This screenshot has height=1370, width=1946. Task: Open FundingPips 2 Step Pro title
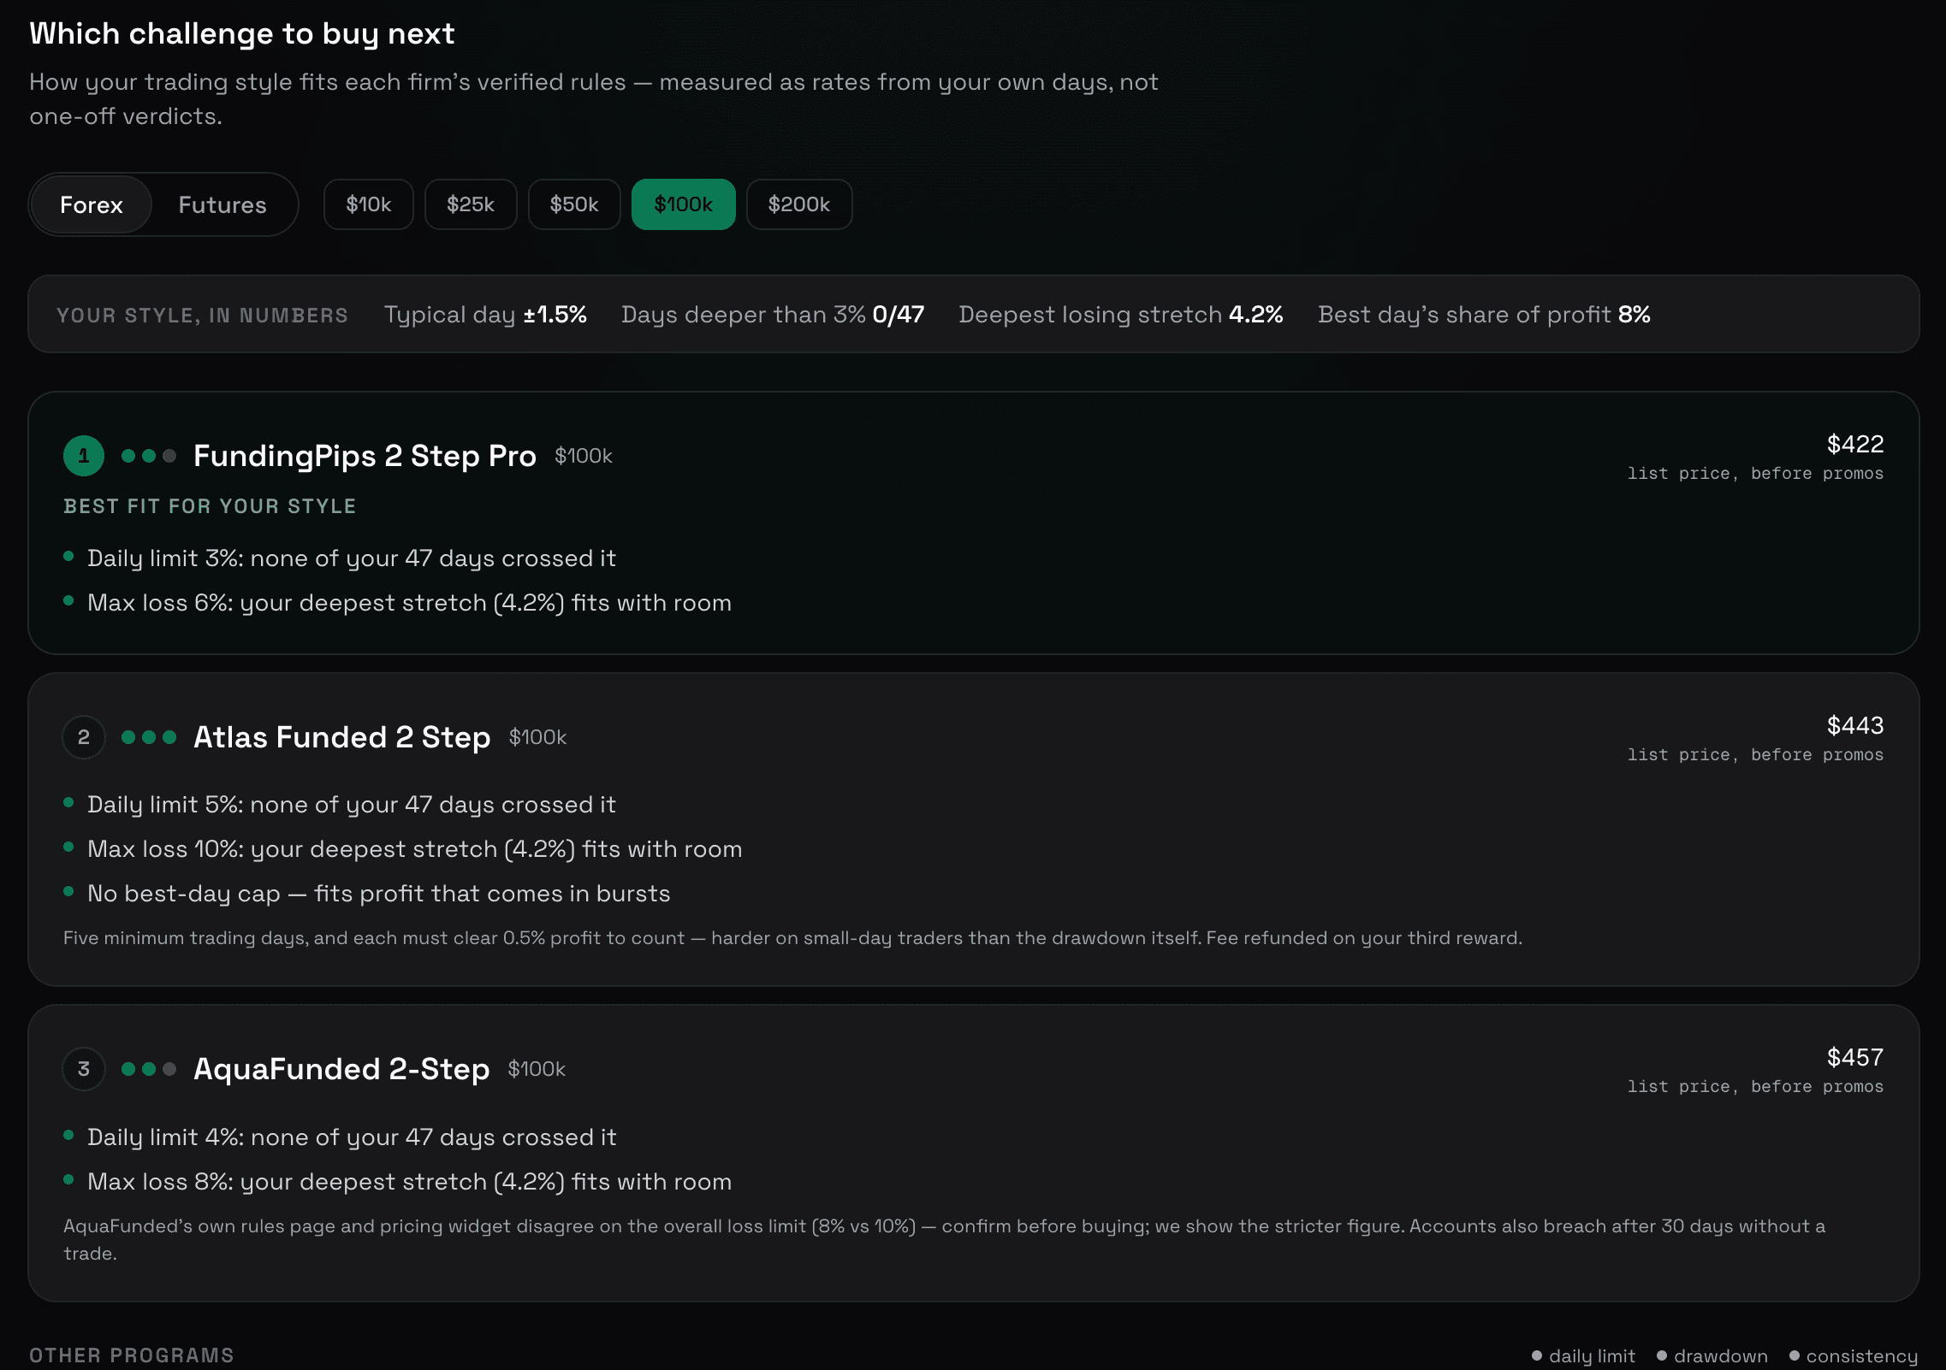(365, 456)
